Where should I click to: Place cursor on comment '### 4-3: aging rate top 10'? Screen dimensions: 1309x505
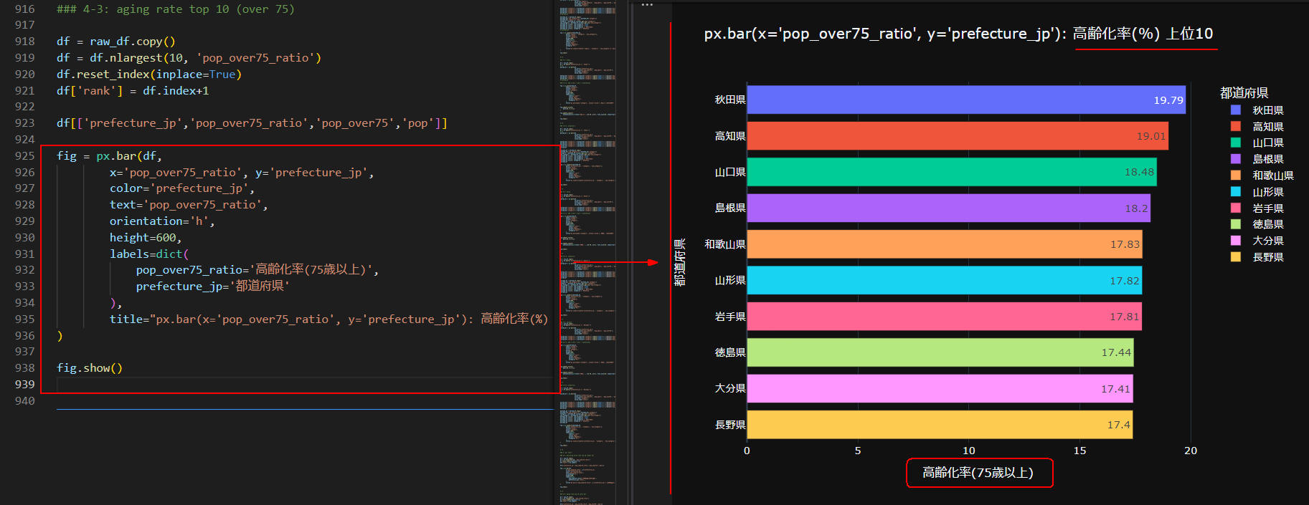point(176,9)
